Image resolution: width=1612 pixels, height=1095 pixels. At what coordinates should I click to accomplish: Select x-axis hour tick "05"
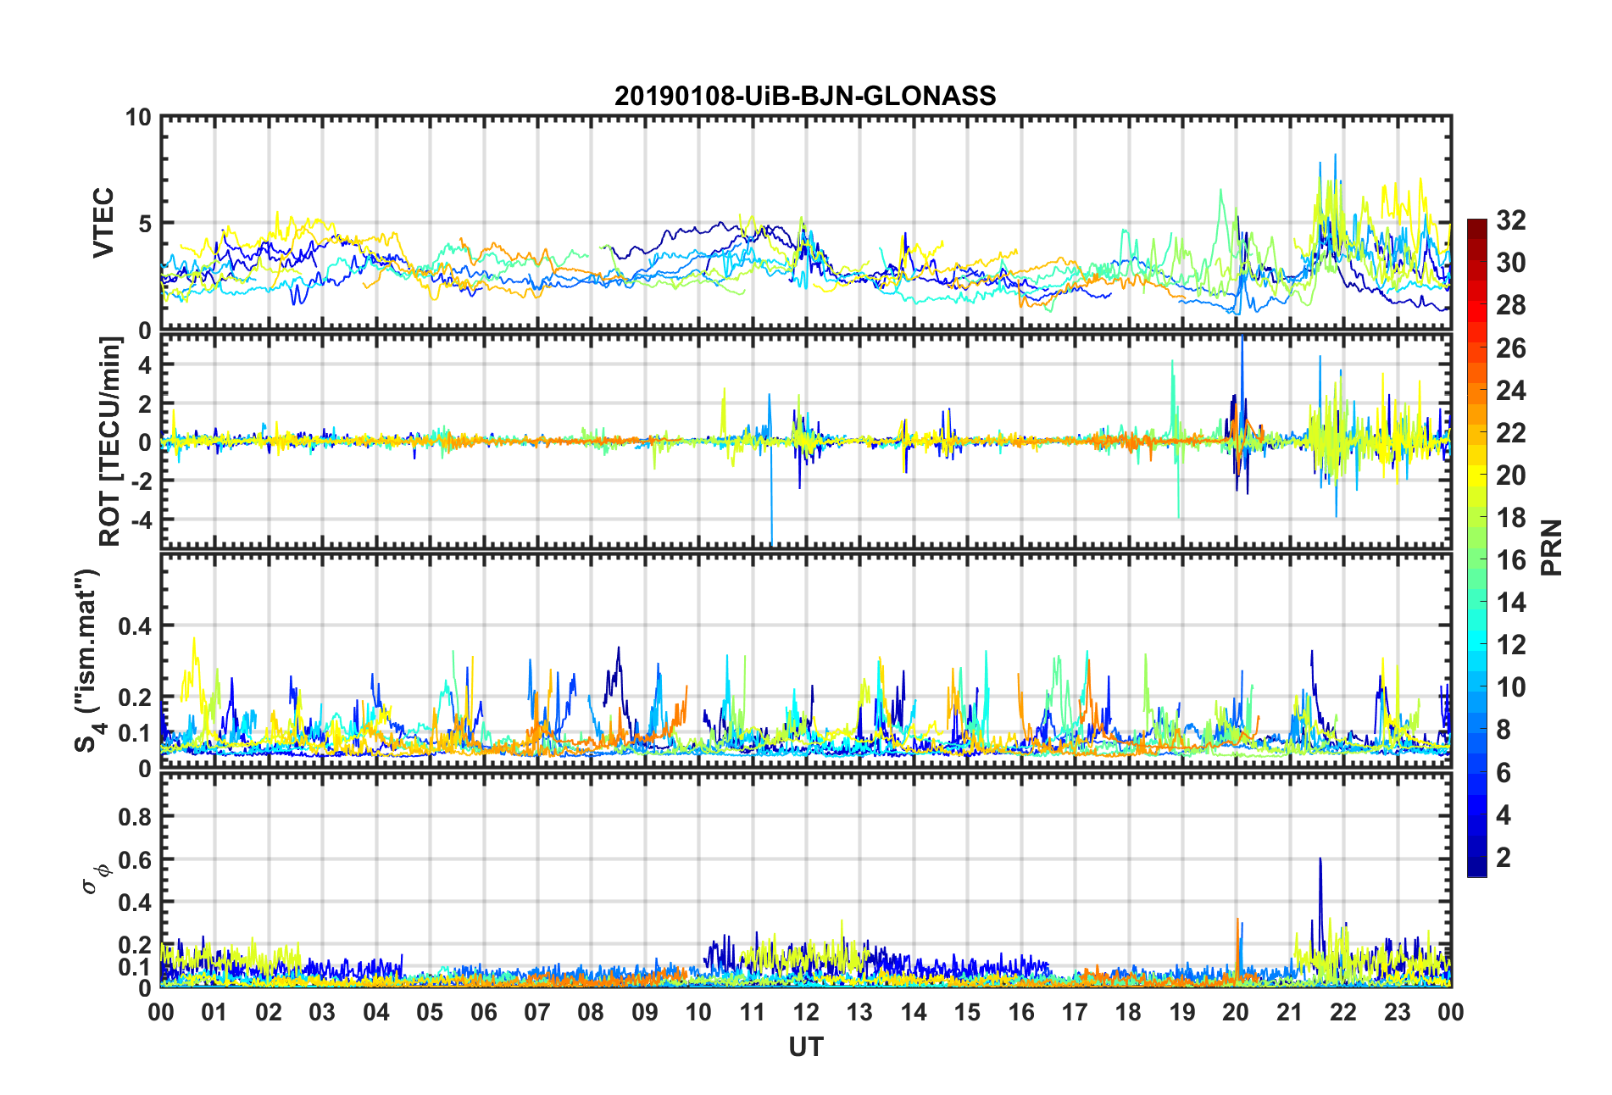tap(430, 1012)
